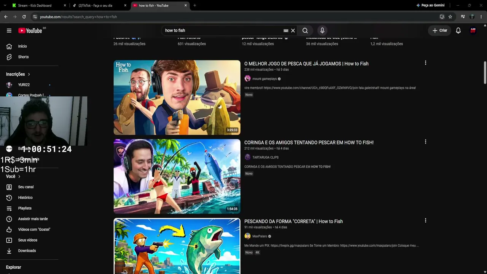Viewport: 487px width, 274px height.
Task: Open the Chrome three-dot menu
Action: click(481, 17)
